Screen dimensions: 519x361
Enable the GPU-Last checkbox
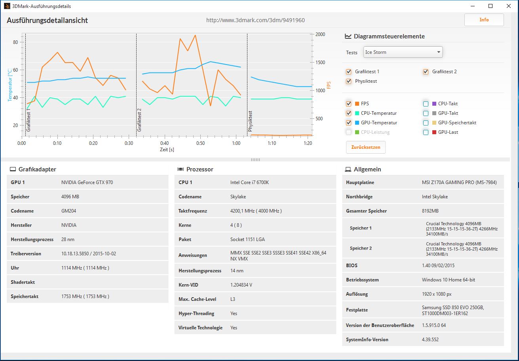pos(426,132)
